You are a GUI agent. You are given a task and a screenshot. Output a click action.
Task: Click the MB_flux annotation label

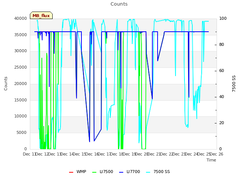point(41,16)
